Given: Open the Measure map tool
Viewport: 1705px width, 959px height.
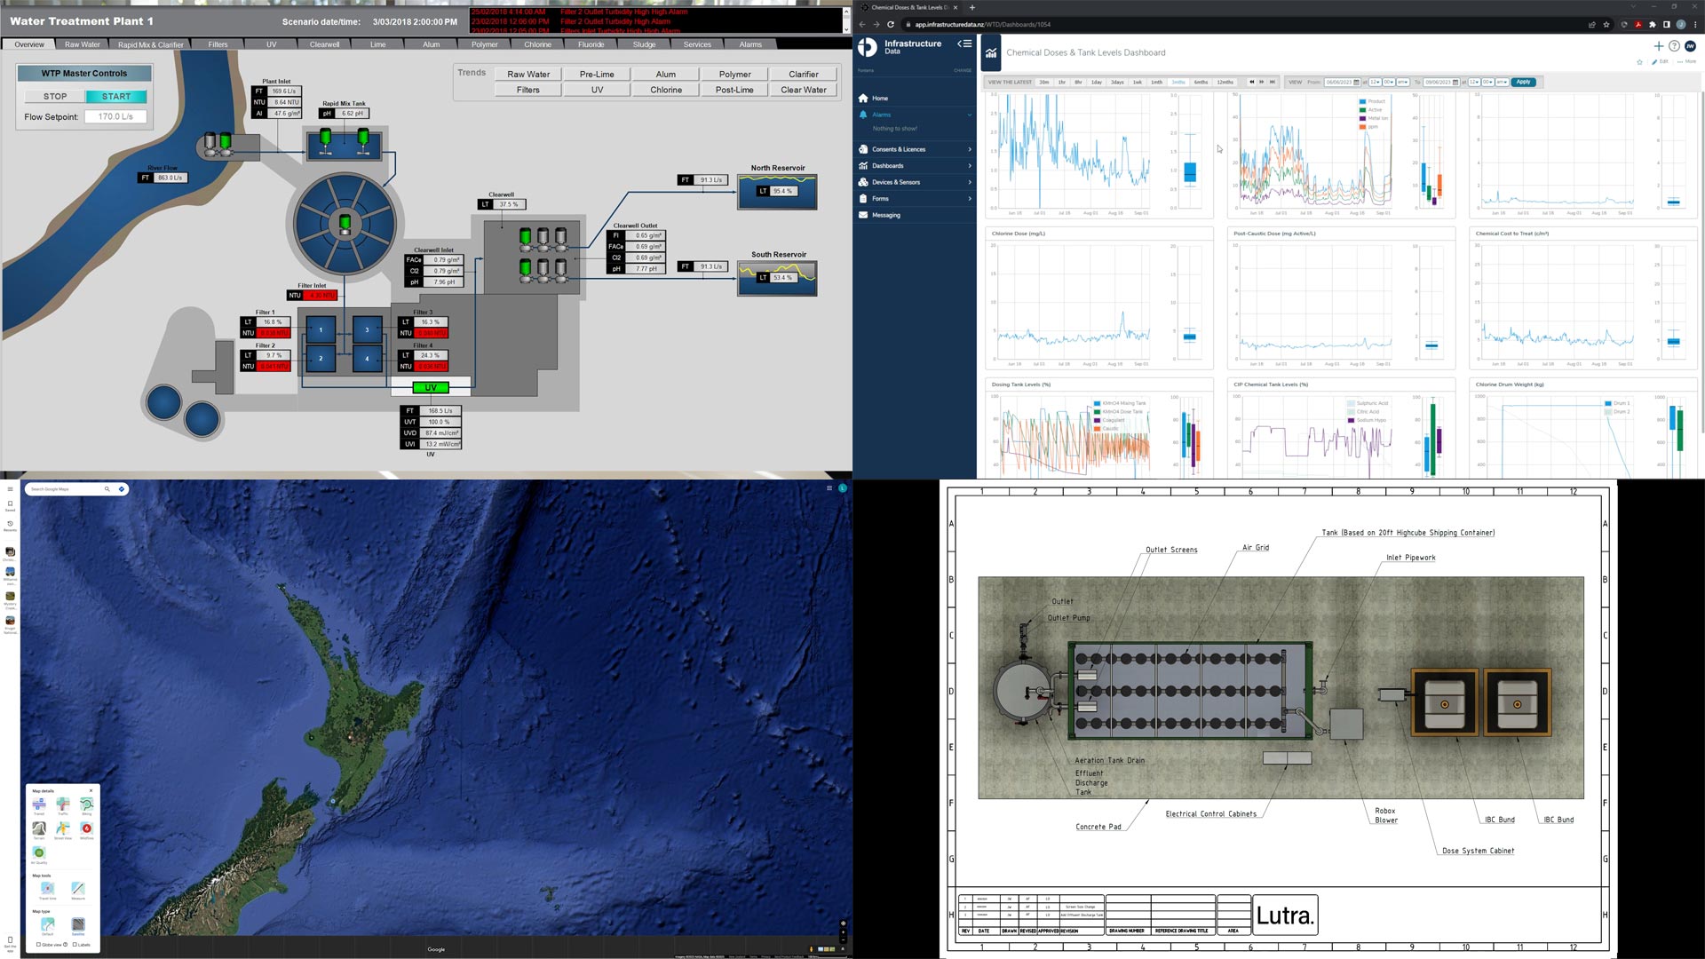Looking at the screenshot, I should [78, 889].
